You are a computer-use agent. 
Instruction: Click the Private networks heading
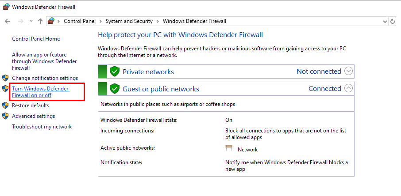[x=148, y=72]
